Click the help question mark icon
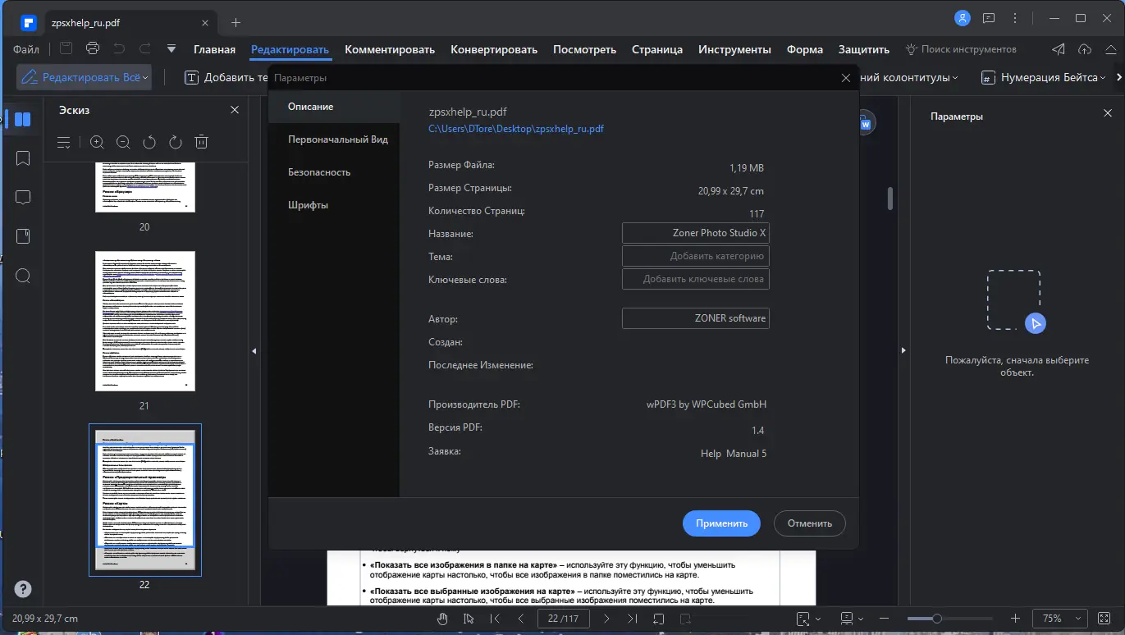1125x635 pixels. [x=23, y=589]
